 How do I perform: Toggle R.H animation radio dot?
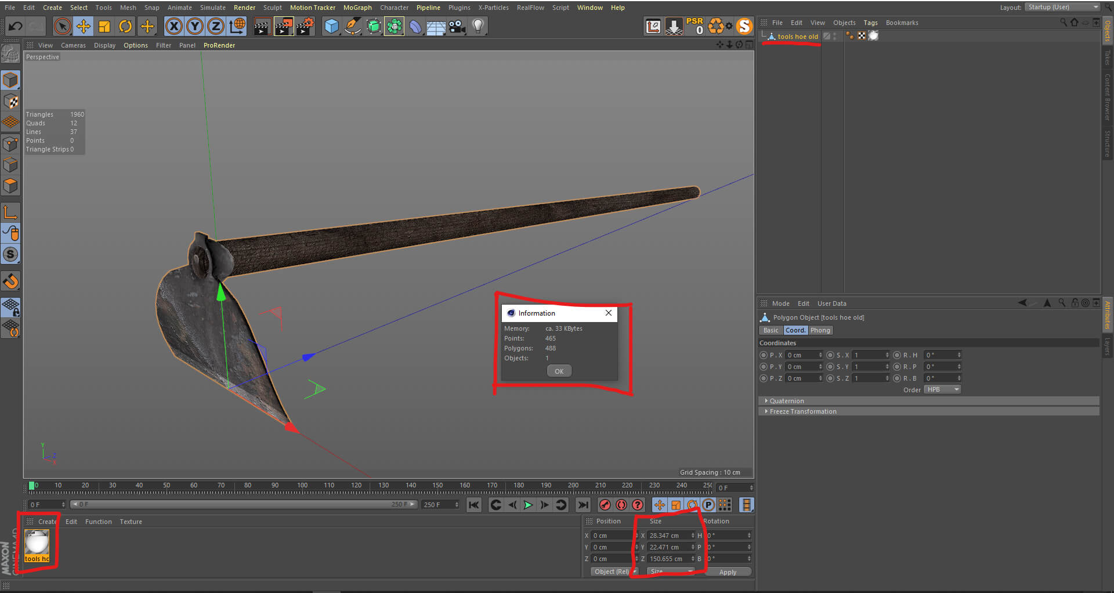pos(897,355)
